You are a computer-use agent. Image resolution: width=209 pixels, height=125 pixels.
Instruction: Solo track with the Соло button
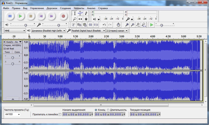click(x=17, y=52)
